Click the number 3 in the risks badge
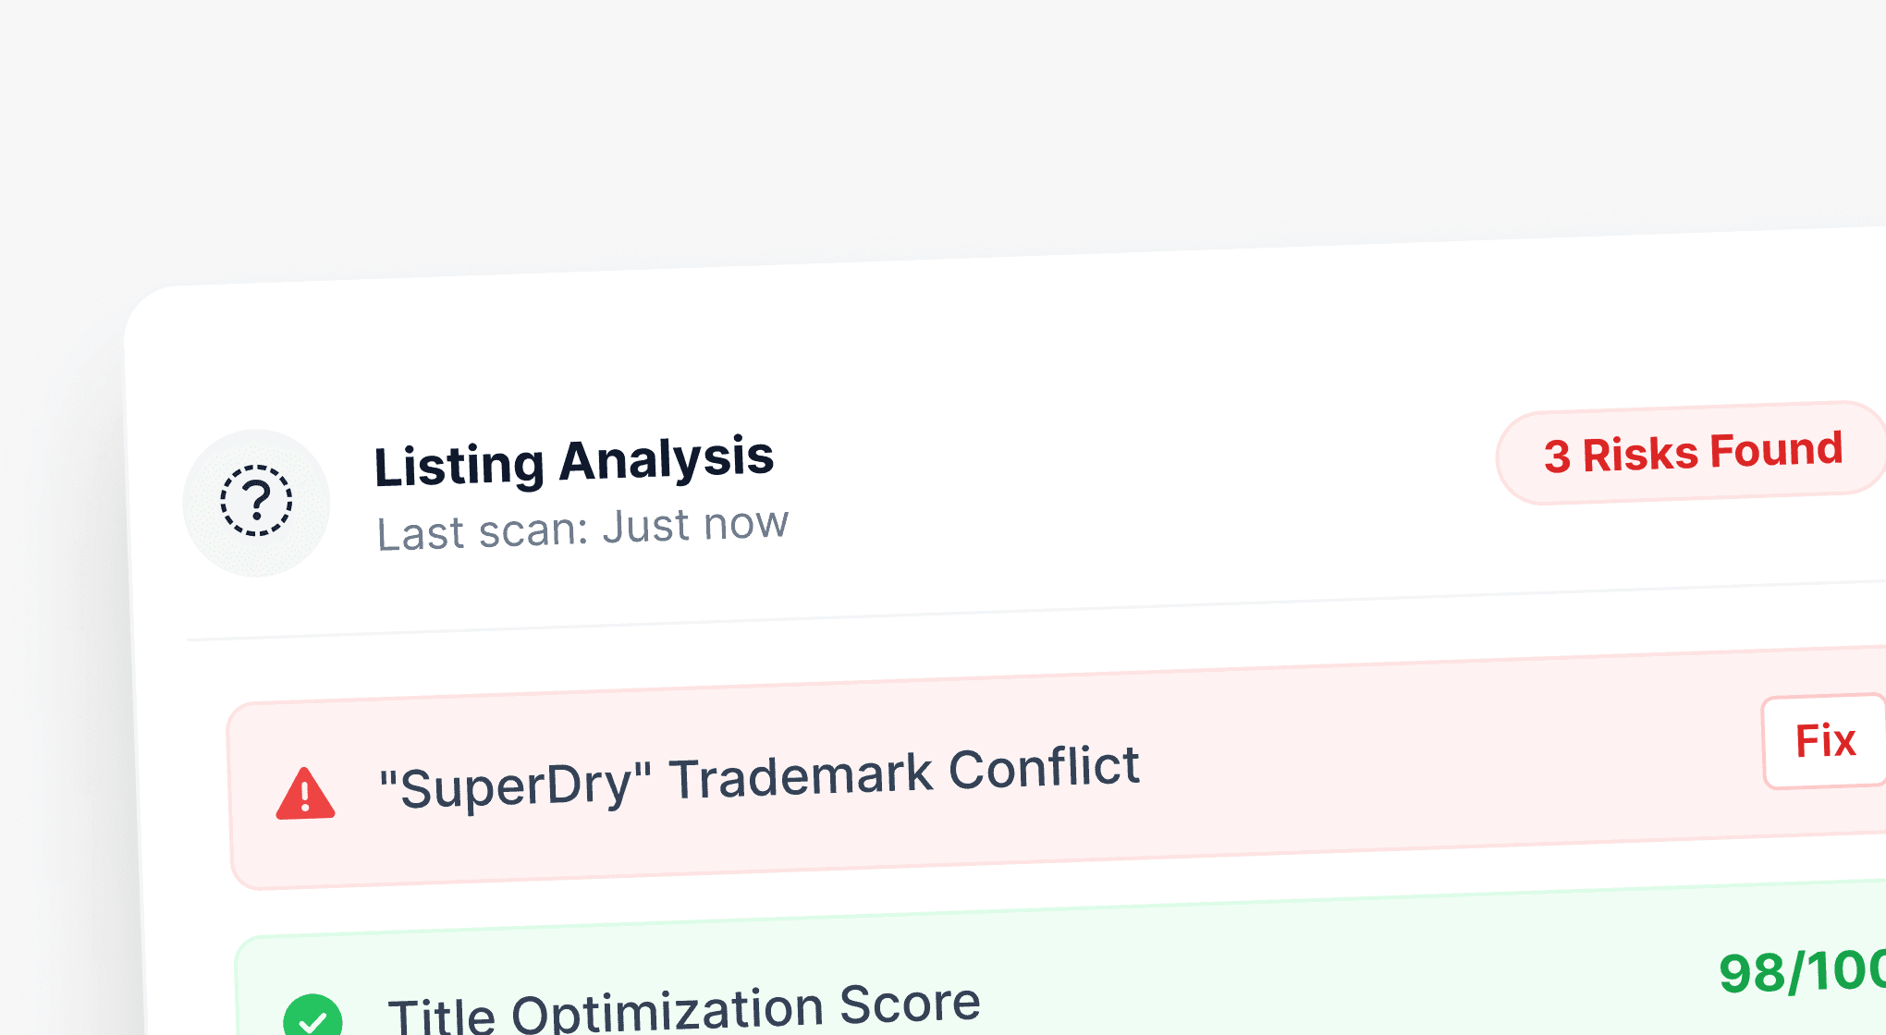This screenshot has width=1886, height=1035. pos(1557,457)
